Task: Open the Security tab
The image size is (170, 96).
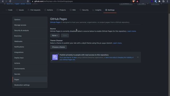Action: (84, 10)
